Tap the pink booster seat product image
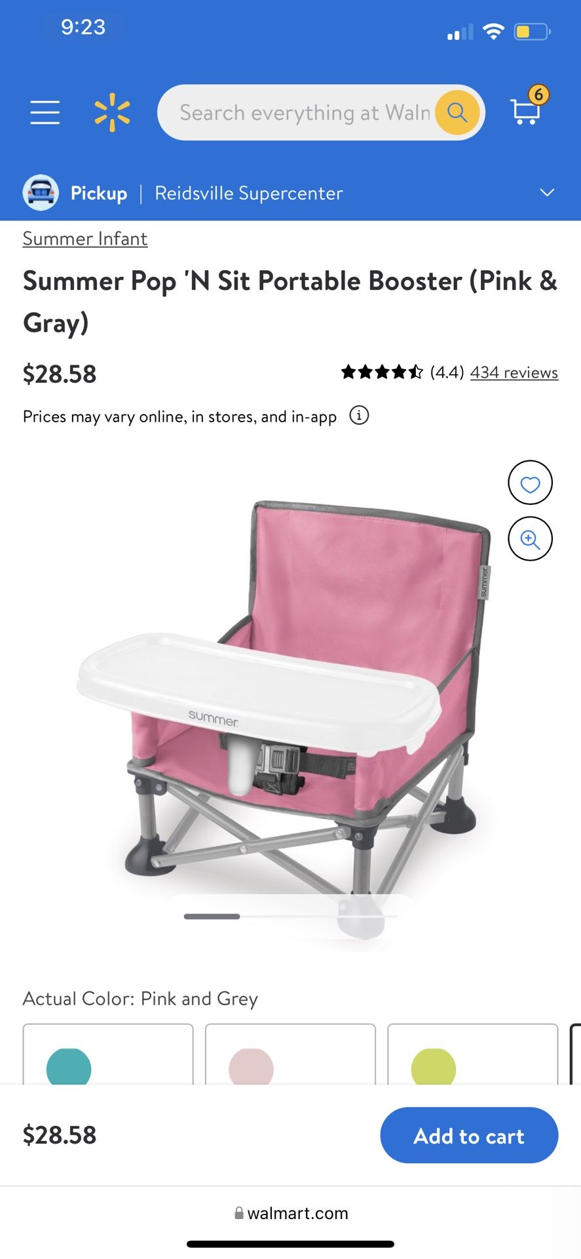 (284, 695)
